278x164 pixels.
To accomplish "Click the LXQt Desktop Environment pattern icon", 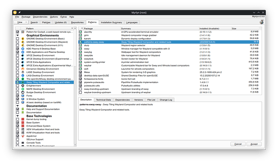I will [23, 75].
